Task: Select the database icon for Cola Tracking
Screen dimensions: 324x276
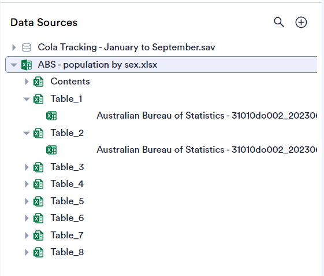Action: [27, 47]
